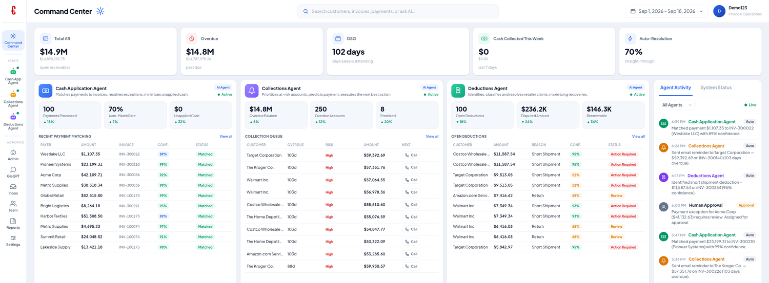Open the date range picker Sep 1 - Sep 18

[666, 11]
